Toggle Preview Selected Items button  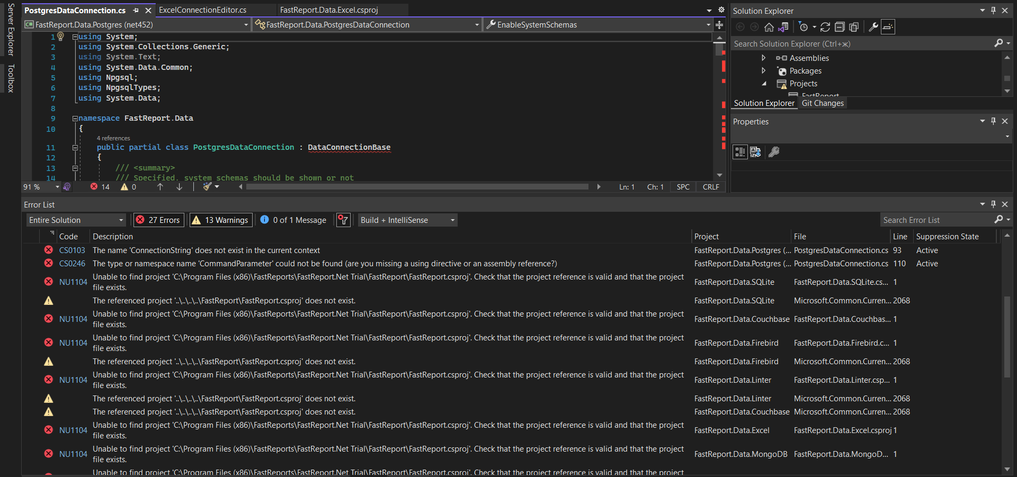pyautogui.click(x=888, y=27)
